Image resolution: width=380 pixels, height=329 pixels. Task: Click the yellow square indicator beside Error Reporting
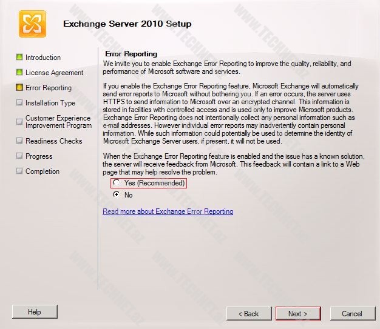pyautogui.click(x=19, y=88)
